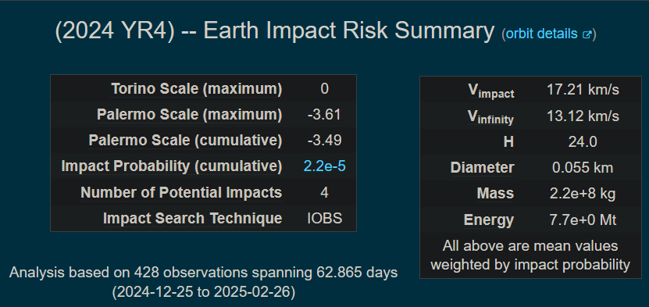Click the Vimpact label

point(491,91)
